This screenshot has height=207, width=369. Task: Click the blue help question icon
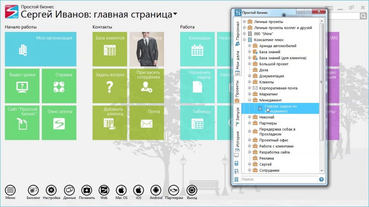(321, 180)
